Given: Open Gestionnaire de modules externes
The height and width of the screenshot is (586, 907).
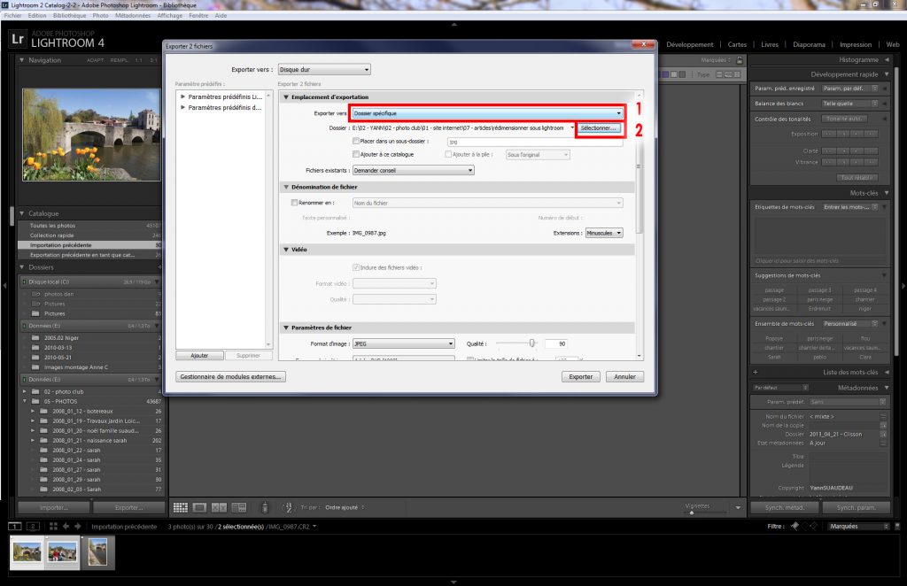Looking at the screenshot, I should 230,377.
